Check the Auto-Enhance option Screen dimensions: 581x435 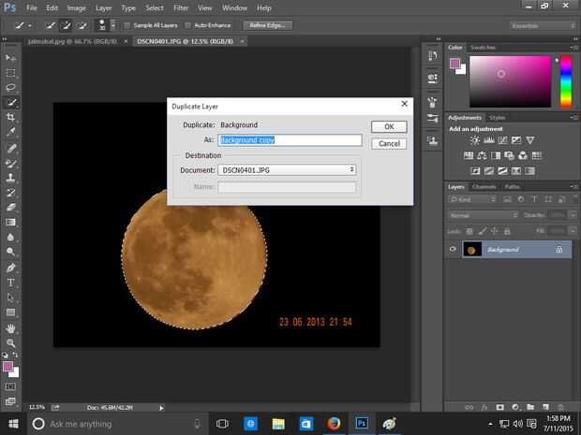click(188, 25)
